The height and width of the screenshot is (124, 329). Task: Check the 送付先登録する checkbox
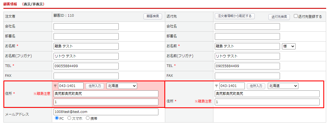(296, 16)
